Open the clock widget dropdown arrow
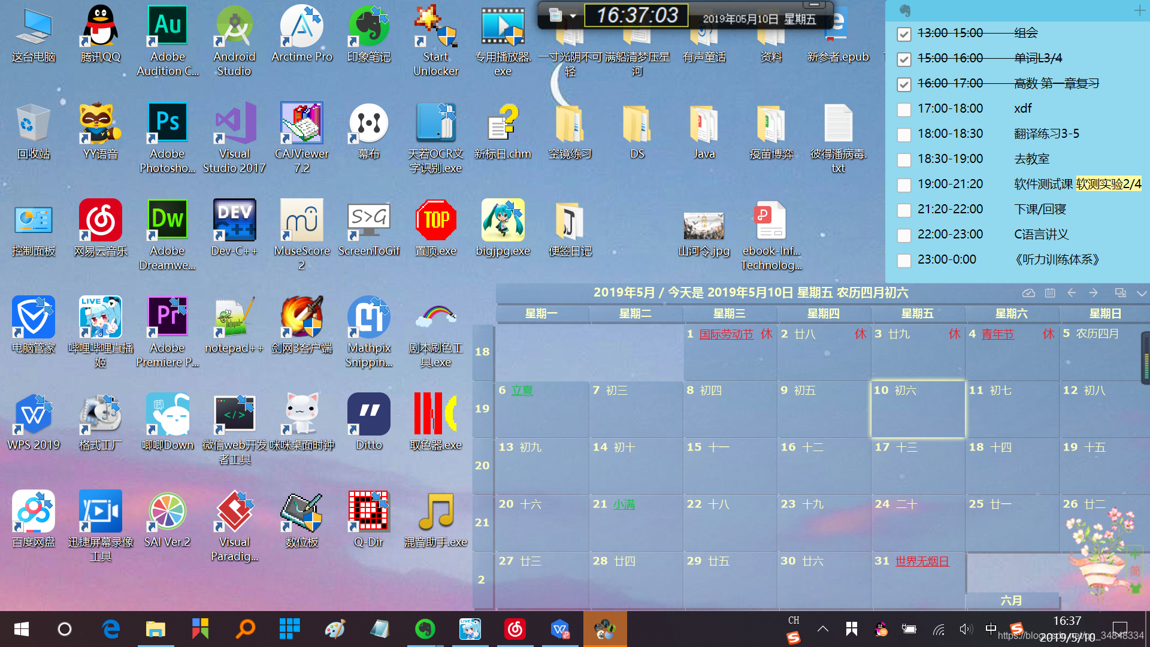 [x=573, y=16]
